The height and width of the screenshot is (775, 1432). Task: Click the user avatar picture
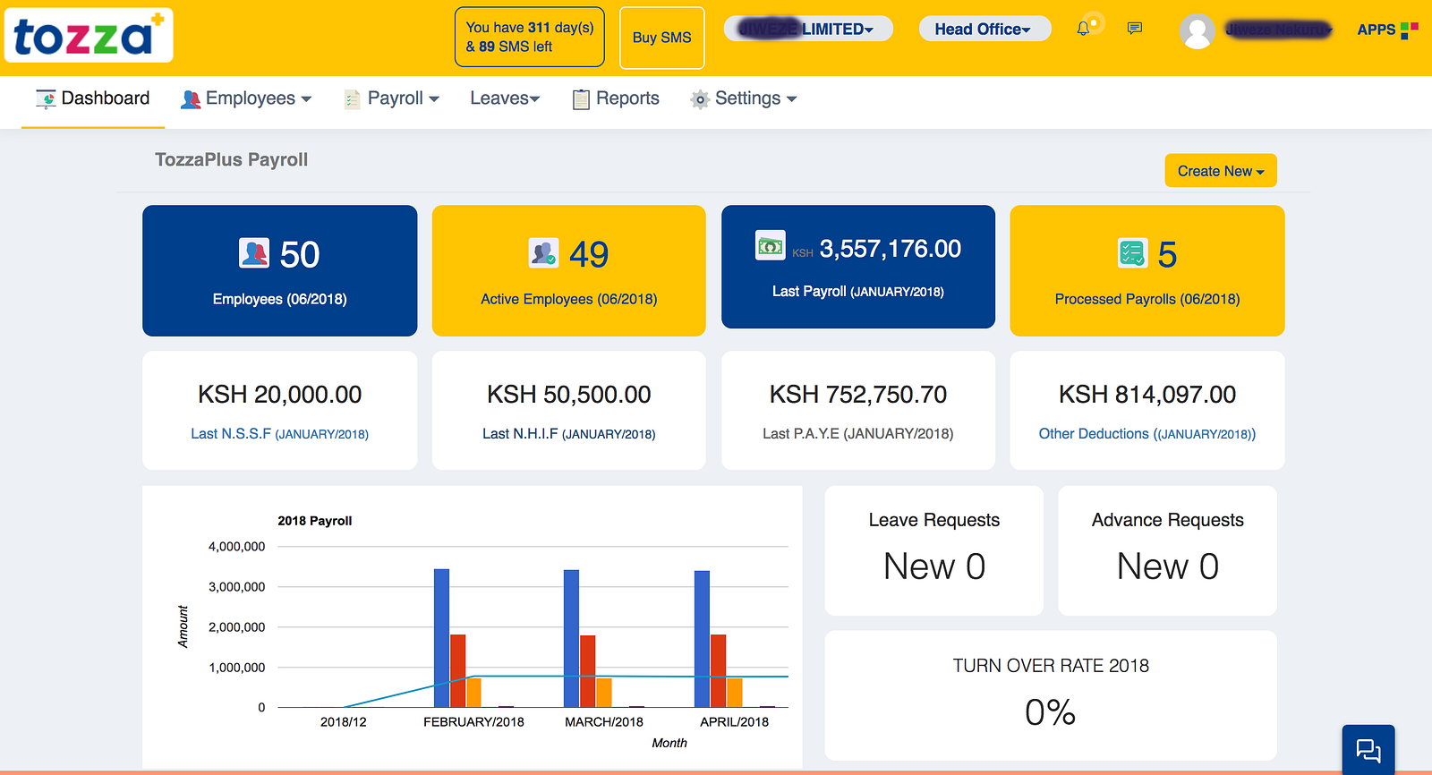pyautogui.click(x=1198, y=31)
